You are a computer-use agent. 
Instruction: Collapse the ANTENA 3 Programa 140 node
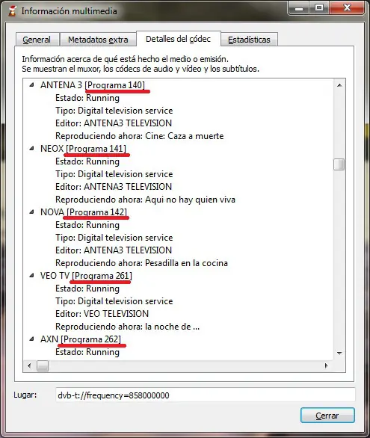[x=32, y=84]
